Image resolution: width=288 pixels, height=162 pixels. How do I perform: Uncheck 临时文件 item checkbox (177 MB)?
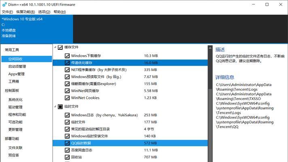67,122
